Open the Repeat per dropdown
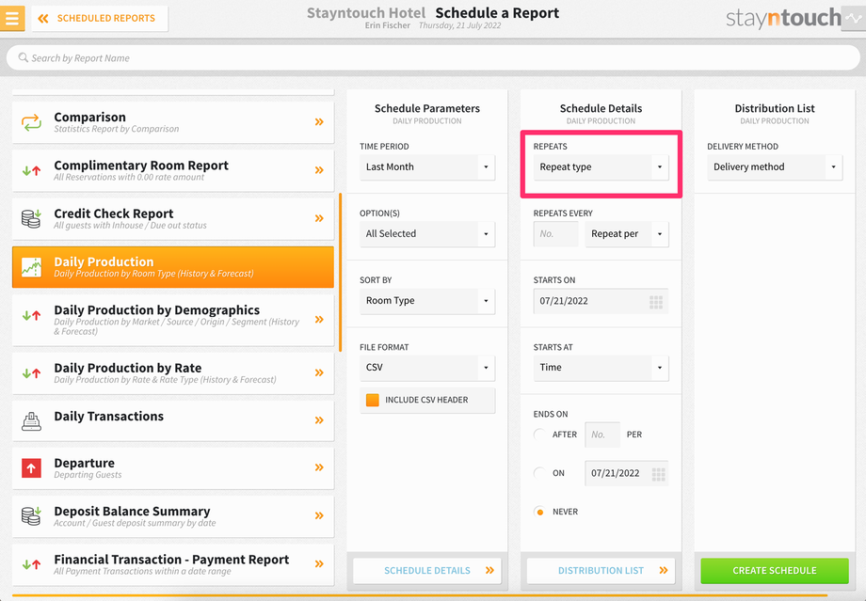 pyautogui.click(x=627, y=234)
